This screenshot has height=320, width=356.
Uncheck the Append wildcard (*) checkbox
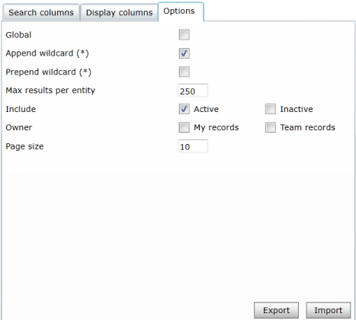pyautogui.click(x=184, y=53)
